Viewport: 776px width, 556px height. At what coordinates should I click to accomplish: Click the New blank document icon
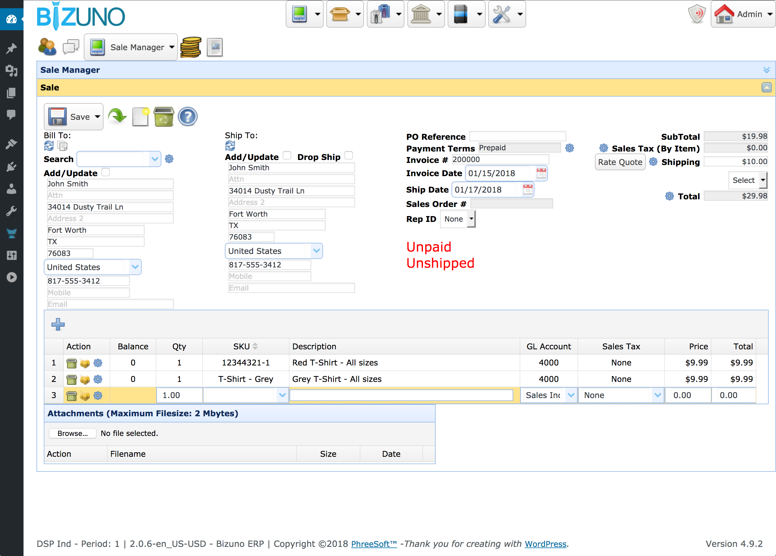click(x=141, y=117)
